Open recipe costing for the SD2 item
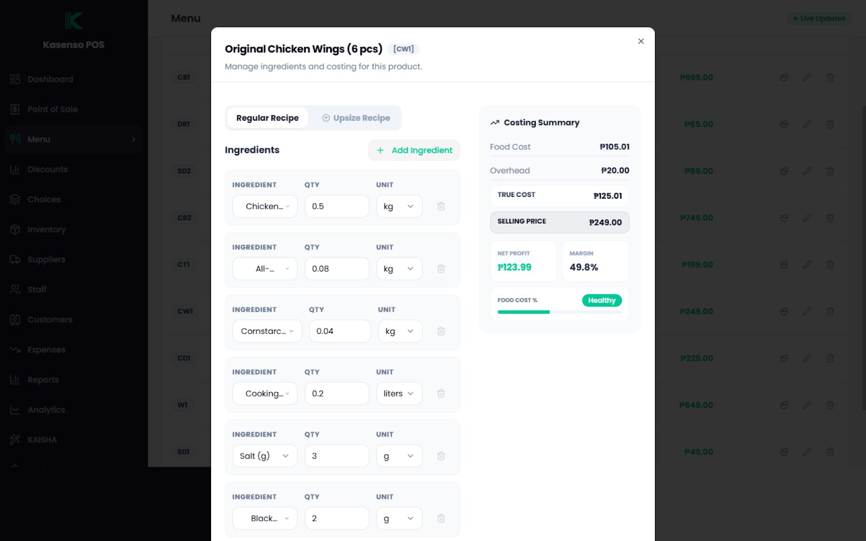Viewport: 866px width, 541px height. pyautogui.click(x=784, y=171)
